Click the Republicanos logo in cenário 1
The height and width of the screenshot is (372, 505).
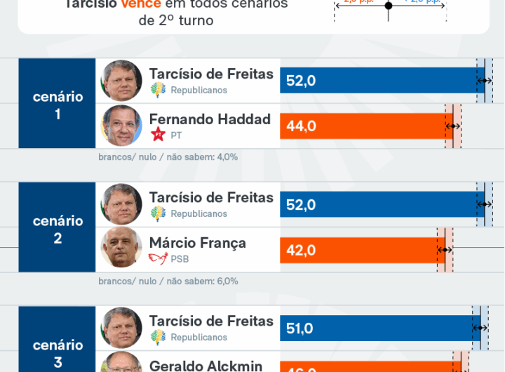[x=158, y=90]
